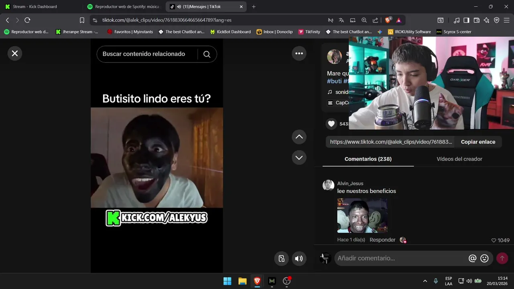Open KickBot Dashboard bookmark
Viewport: 514px width, 289px height.
(x=230, y=32)
